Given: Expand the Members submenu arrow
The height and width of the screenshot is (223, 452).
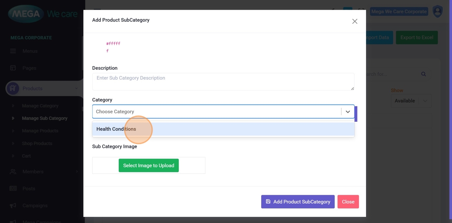Looking at the screenshot, I should pos(76,171).
